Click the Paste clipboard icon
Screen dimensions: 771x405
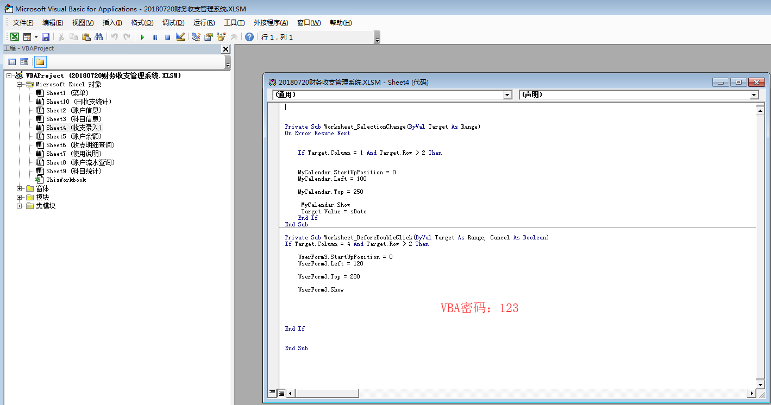(86, 37)
